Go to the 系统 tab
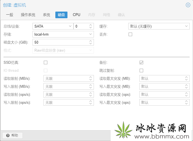193x141 pixels. 47,15
